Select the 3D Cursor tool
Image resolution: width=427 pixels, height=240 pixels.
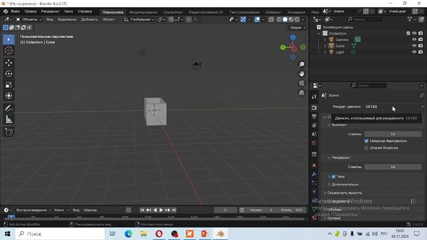pos(9,51)
